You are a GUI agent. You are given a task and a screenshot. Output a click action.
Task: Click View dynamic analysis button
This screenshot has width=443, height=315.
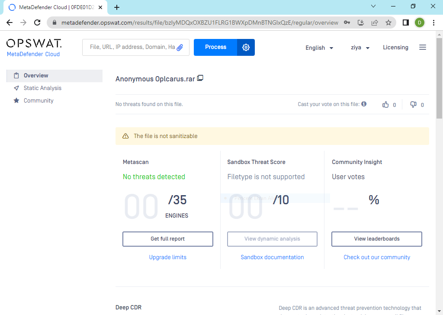pyautogui.click(x=273, y=239)
